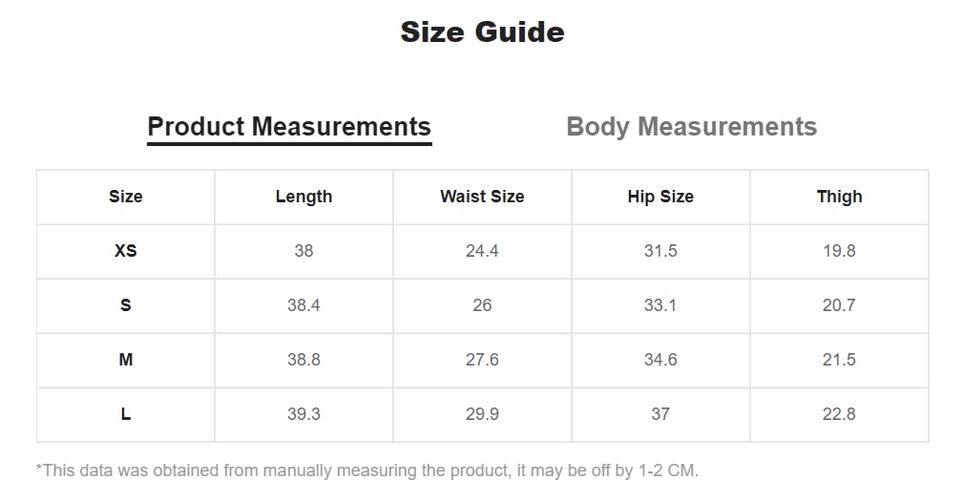Screen dimensions: 963x502
Task: Click the manual measurement disclaimer note
Action: click(367, 471)
